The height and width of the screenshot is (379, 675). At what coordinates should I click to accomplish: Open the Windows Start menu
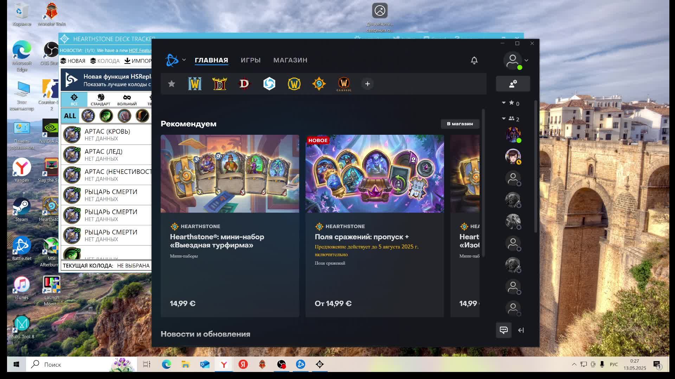coord(16,365)
